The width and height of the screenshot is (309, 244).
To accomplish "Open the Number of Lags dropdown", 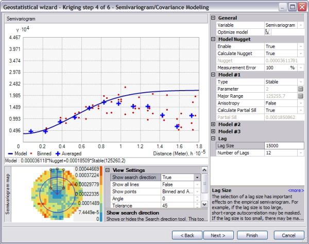I will 301,153.
